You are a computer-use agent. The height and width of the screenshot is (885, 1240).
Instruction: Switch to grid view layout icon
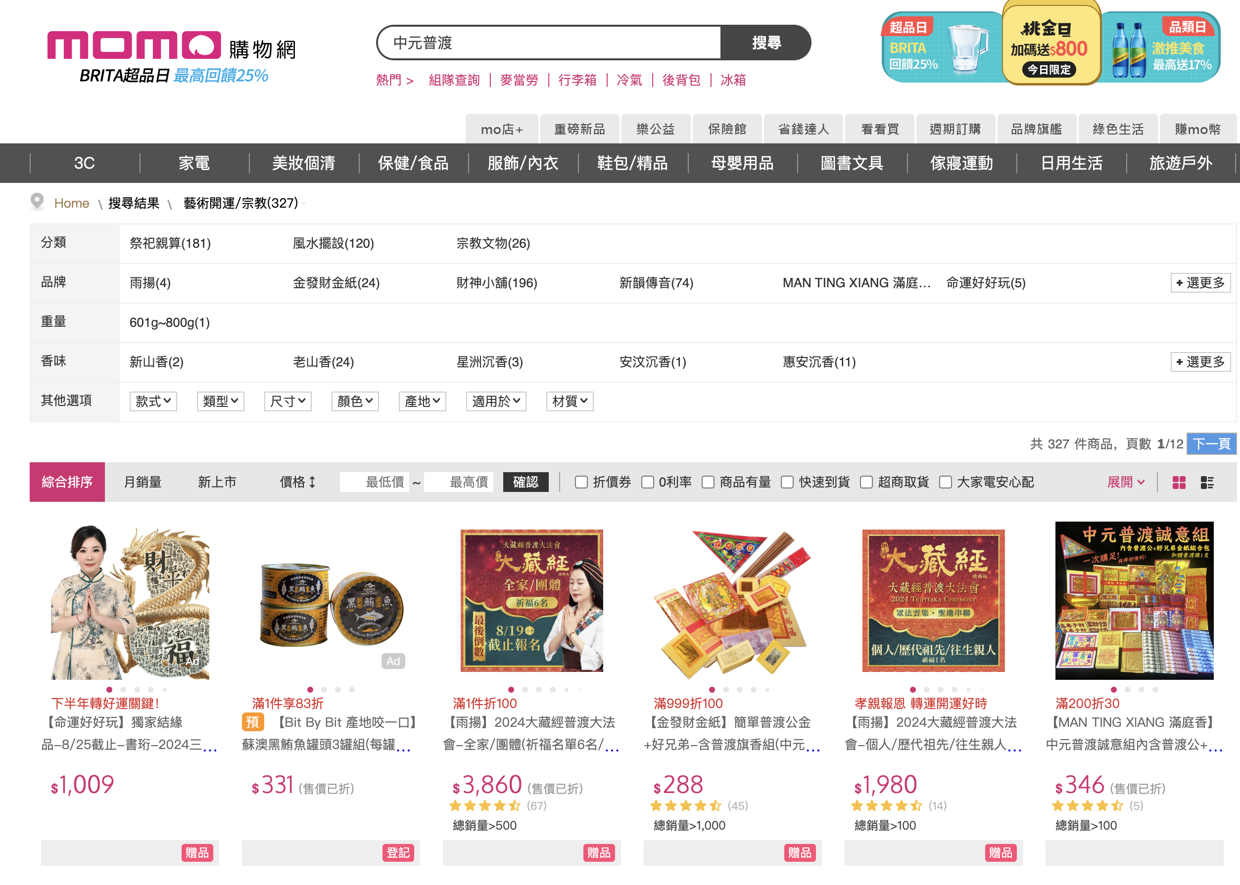click(x=1179, y=482)
